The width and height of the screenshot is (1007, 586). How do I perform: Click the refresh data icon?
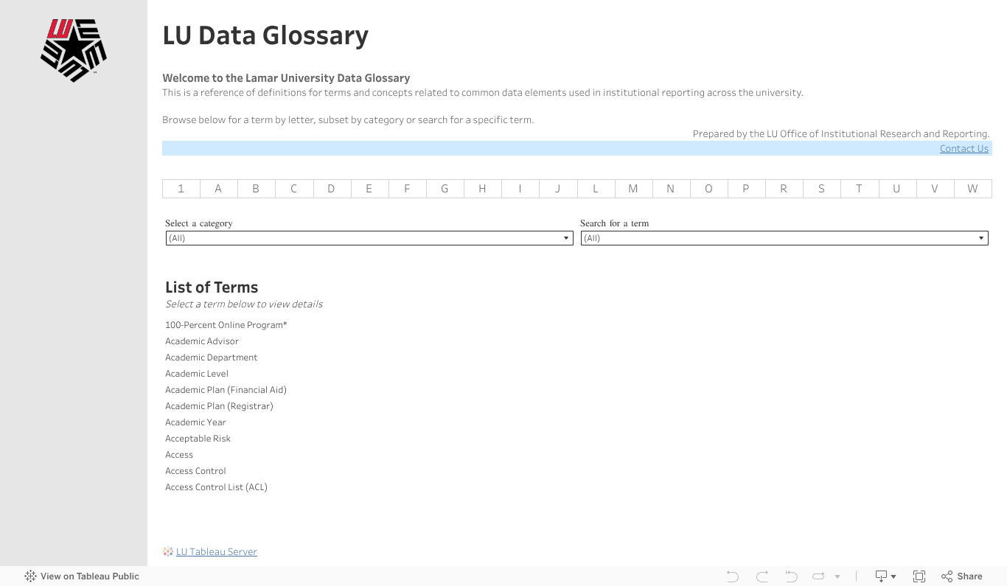pos(818,576)
